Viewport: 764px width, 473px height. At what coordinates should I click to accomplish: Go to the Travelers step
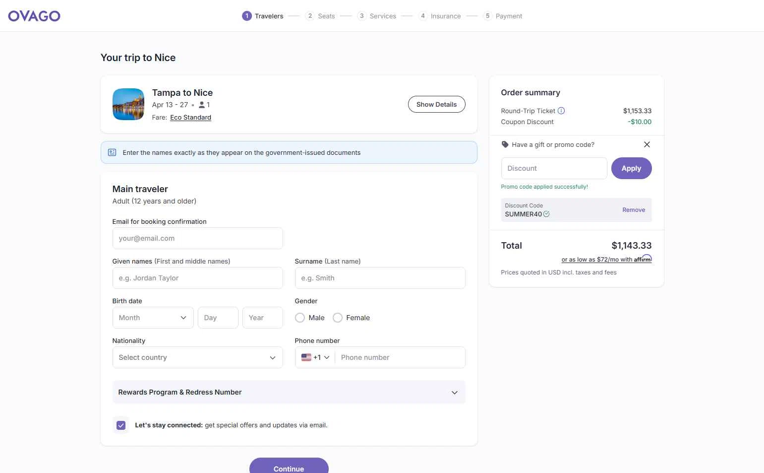(263, 16)
